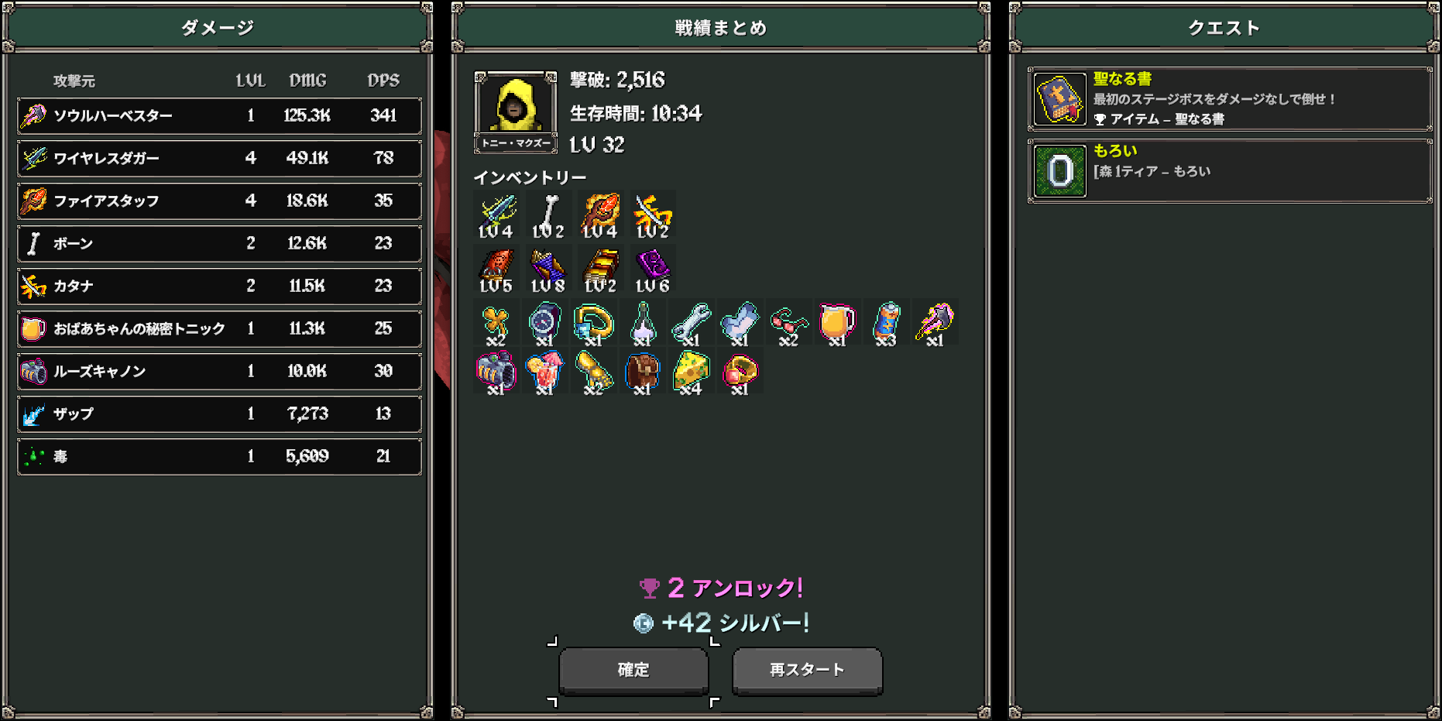The image size is (1442, 721).
Task: Click the hooded character portrait
Action: pos(516,105)
